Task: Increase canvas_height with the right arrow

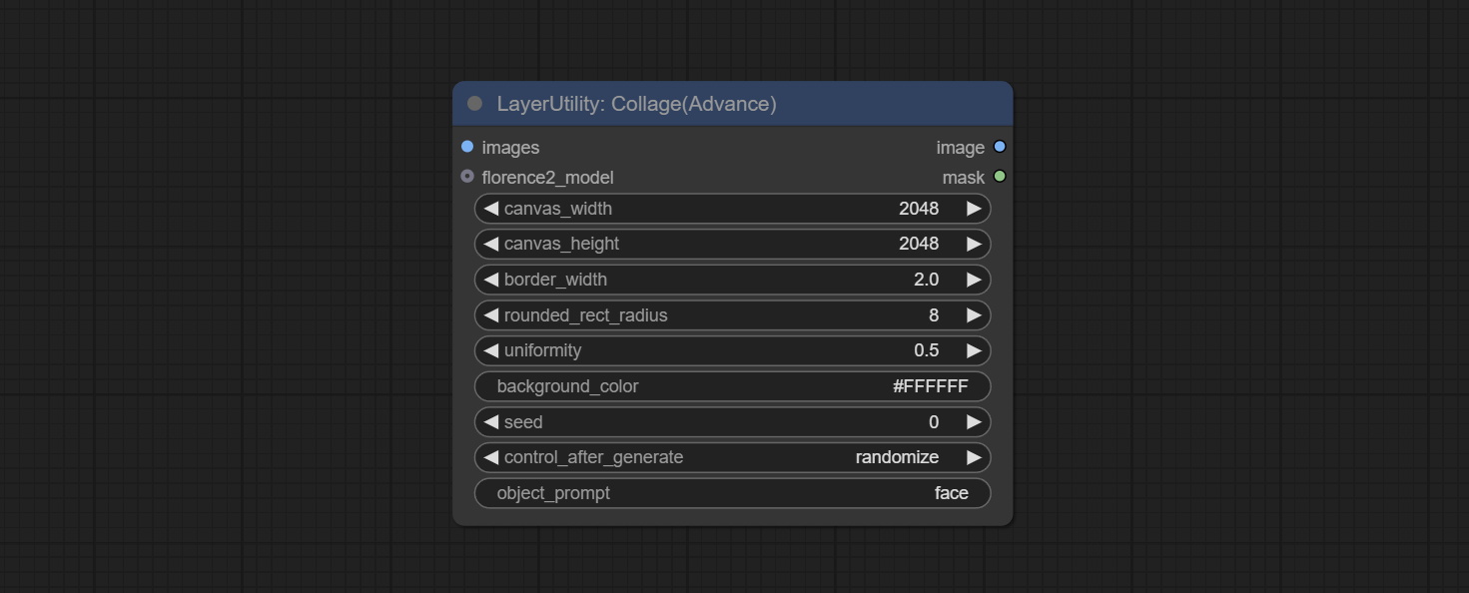Action: (x=974, y=244)
